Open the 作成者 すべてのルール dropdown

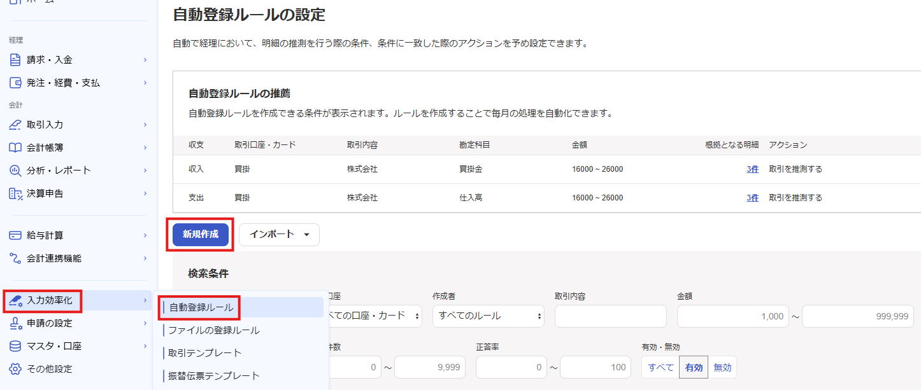488,316
